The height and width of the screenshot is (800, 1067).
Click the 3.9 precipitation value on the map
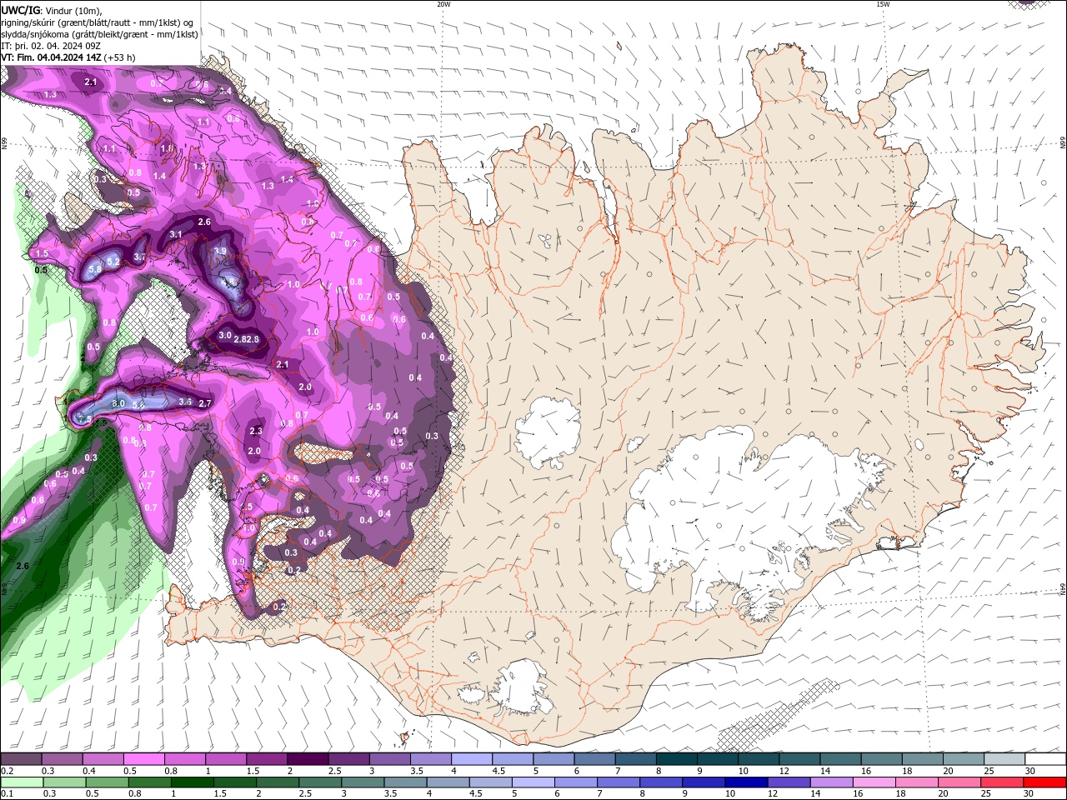click(220, 251)
